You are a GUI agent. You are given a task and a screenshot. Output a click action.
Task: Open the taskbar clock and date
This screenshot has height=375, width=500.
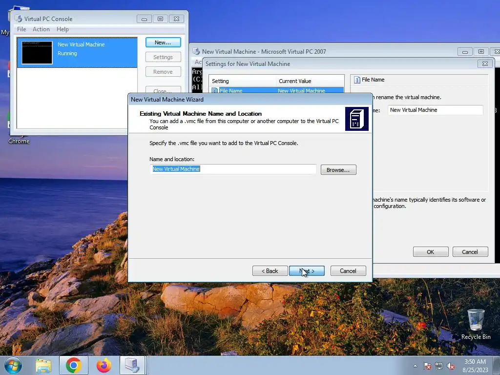(475, 366)
